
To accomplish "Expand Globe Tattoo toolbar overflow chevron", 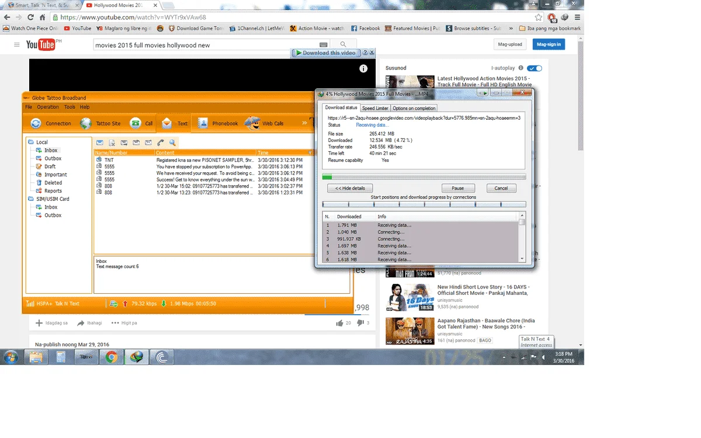I will [304, 123].
